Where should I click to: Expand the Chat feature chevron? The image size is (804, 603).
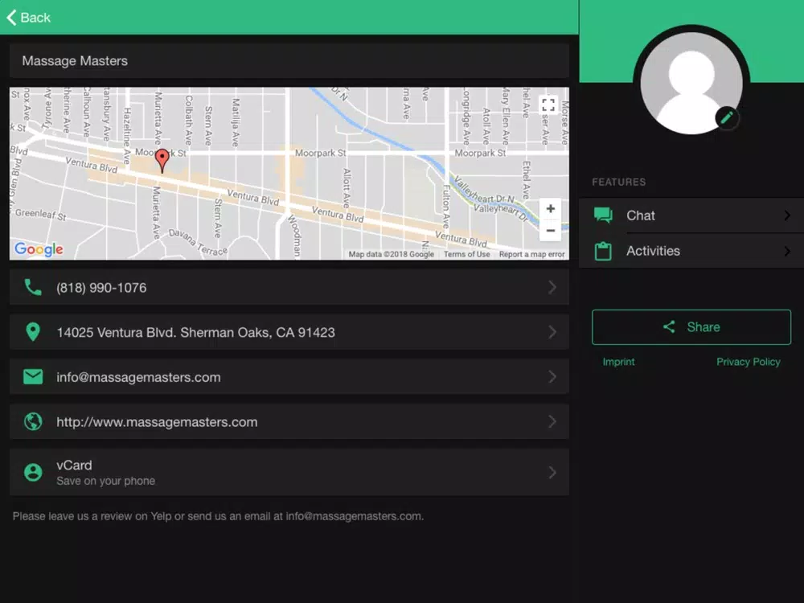point(786,215)
